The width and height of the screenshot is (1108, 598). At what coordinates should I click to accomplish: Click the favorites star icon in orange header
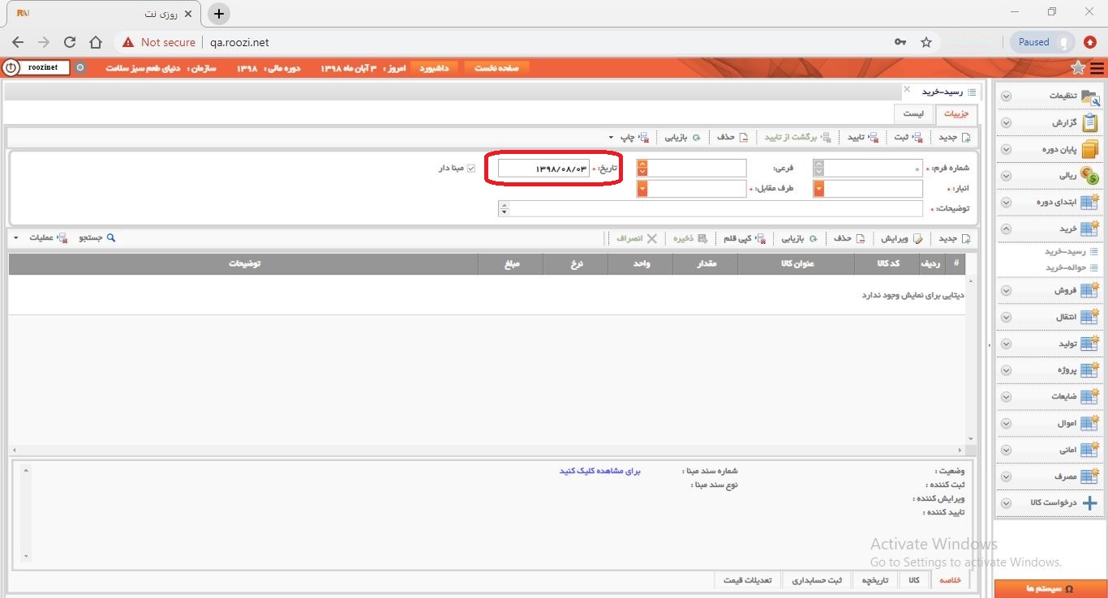(x=1078, y=68)
